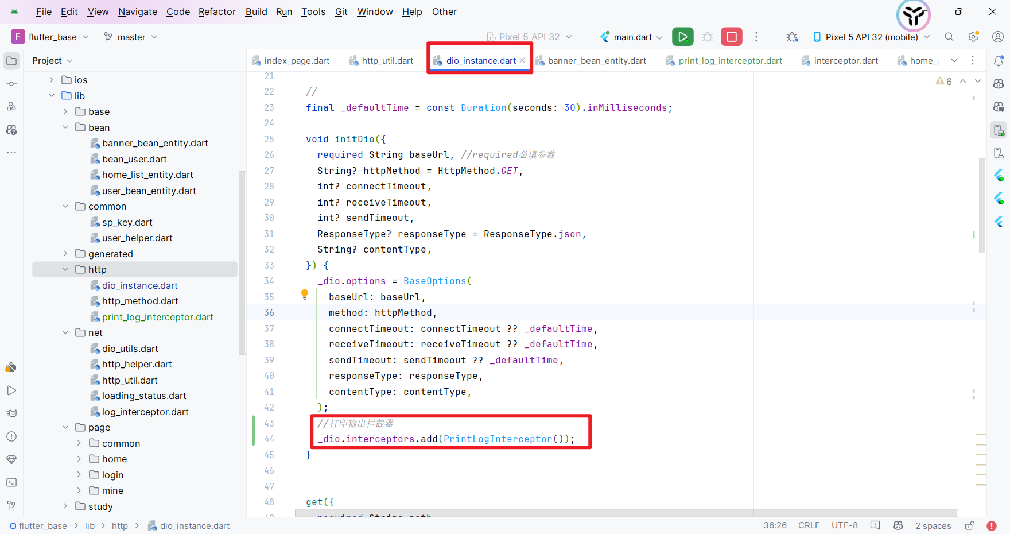
Task: Open the File menu
Action: (44, 11)
